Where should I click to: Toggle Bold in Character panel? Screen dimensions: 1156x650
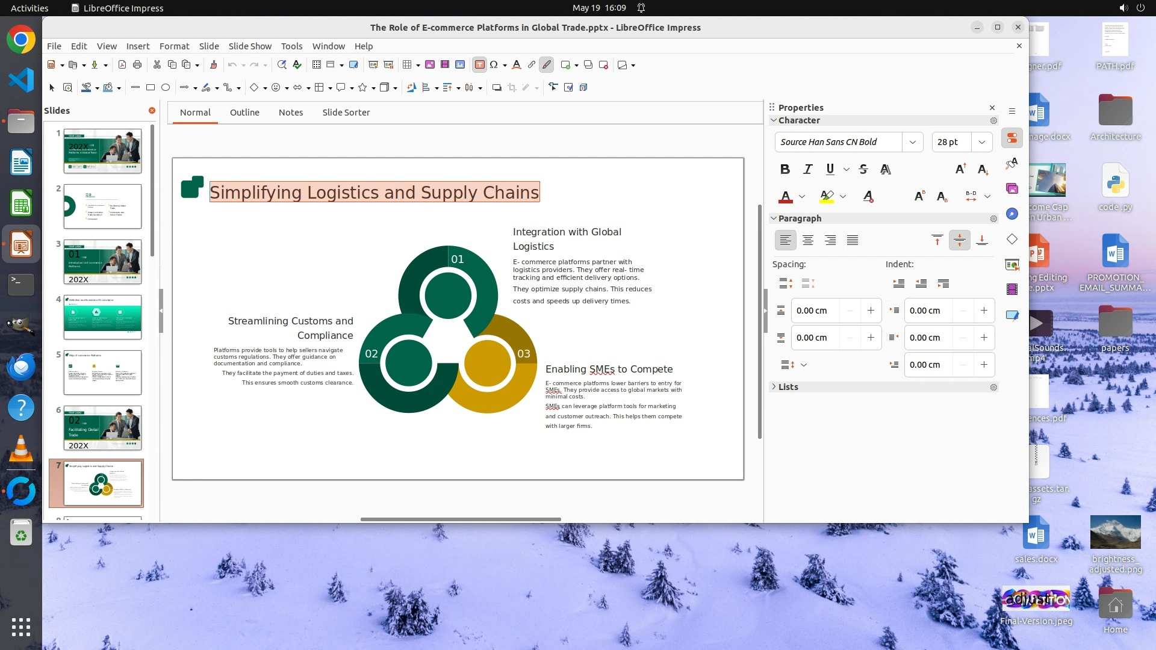pos(785,170)
